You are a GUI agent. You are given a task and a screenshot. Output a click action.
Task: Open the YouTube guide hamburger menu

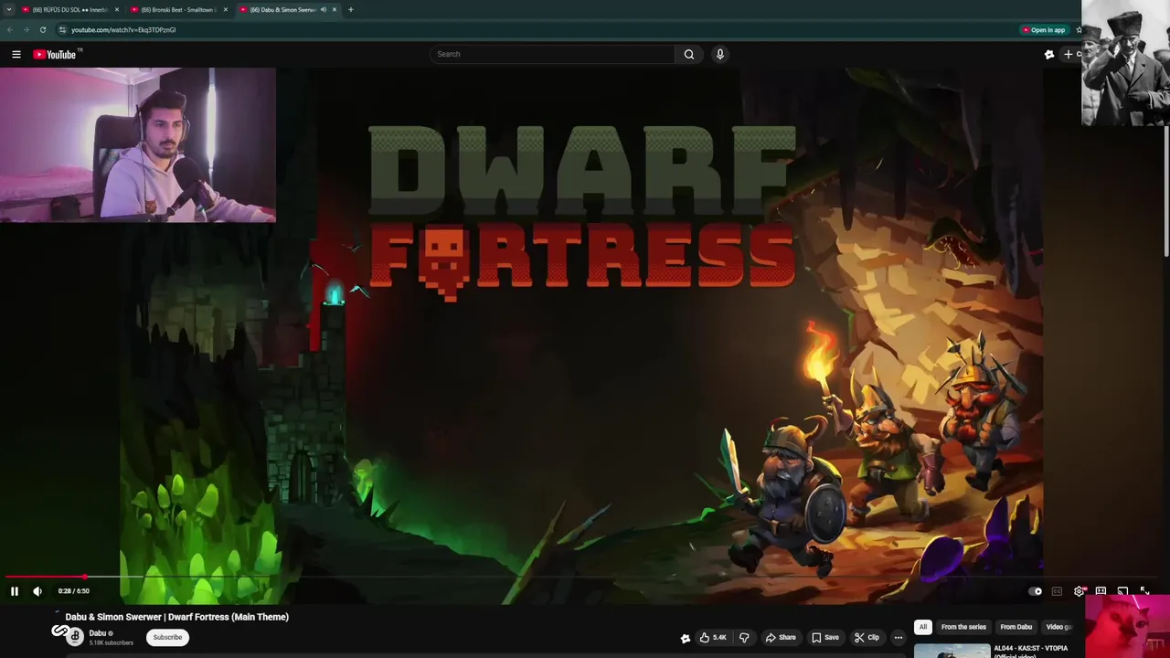tap(16, 54)
